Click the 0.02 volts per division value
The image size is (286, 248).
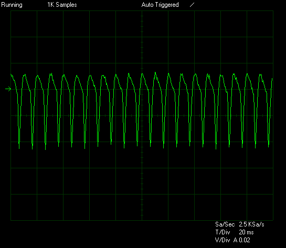(x=245, y=240)
